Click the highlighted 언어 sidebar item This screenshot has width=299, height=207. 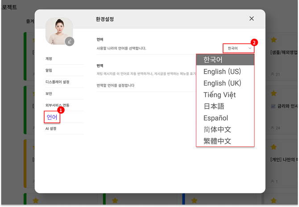(x=52, y=117)
